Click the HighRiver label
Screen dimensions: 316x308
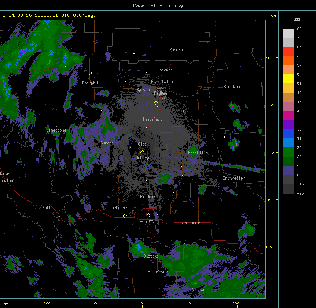pyautogui.click(x=157, y=272)
